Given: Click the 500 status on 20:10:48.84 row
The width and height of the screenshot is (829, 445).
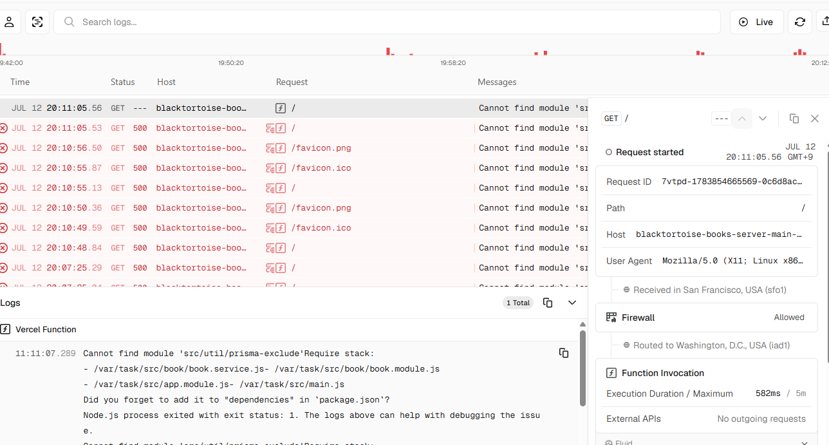Looking at the screenshot, I should pos(140,248).
